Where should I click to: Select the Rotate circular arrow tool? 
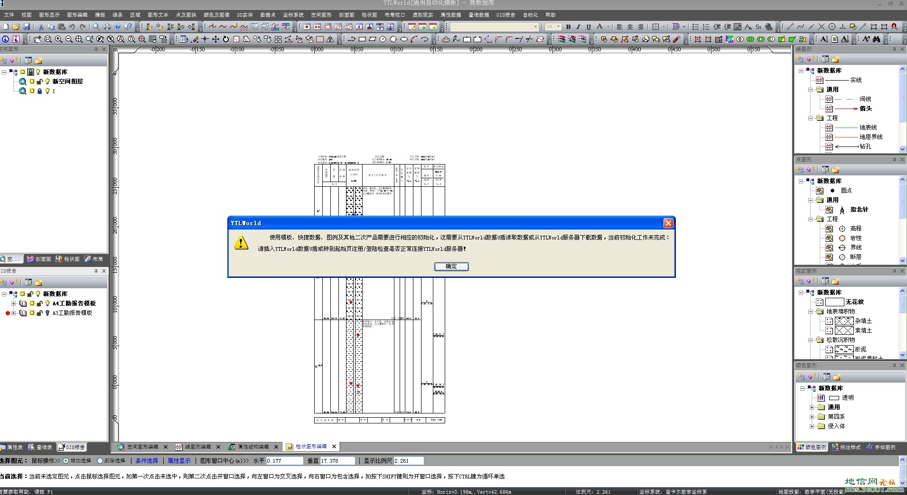[226, 39]
